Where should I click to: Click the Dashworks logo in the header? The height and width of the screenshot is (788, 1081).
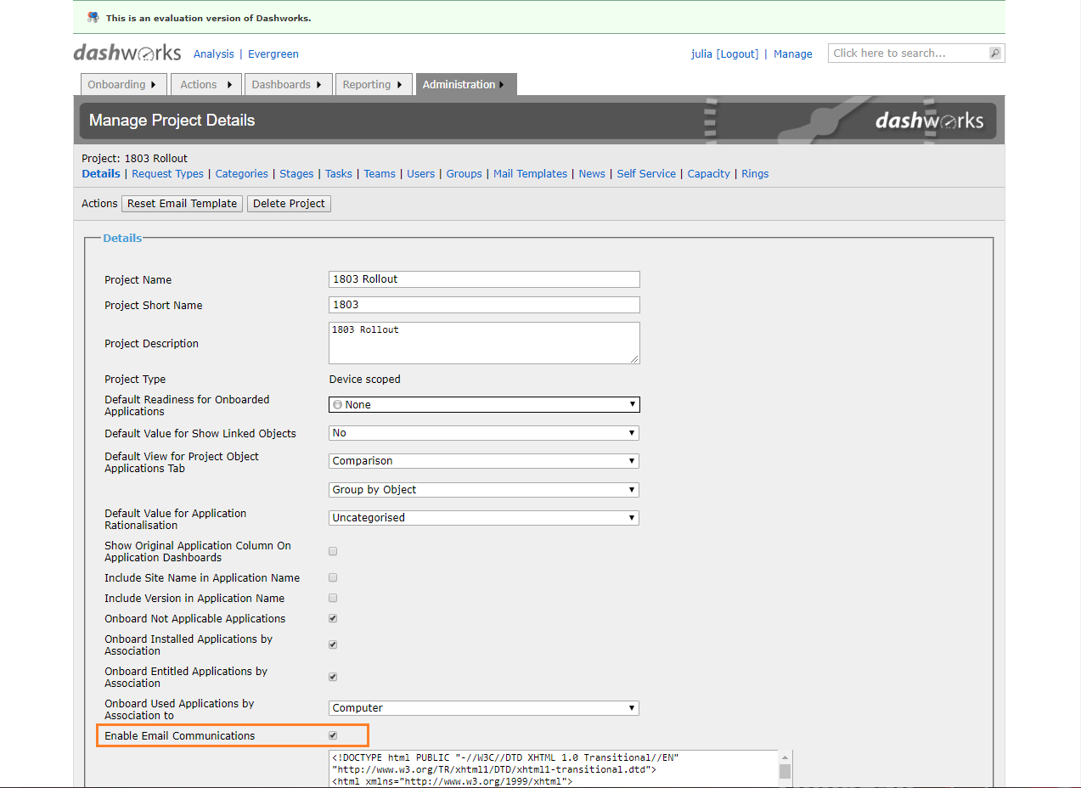coord(127,53)
